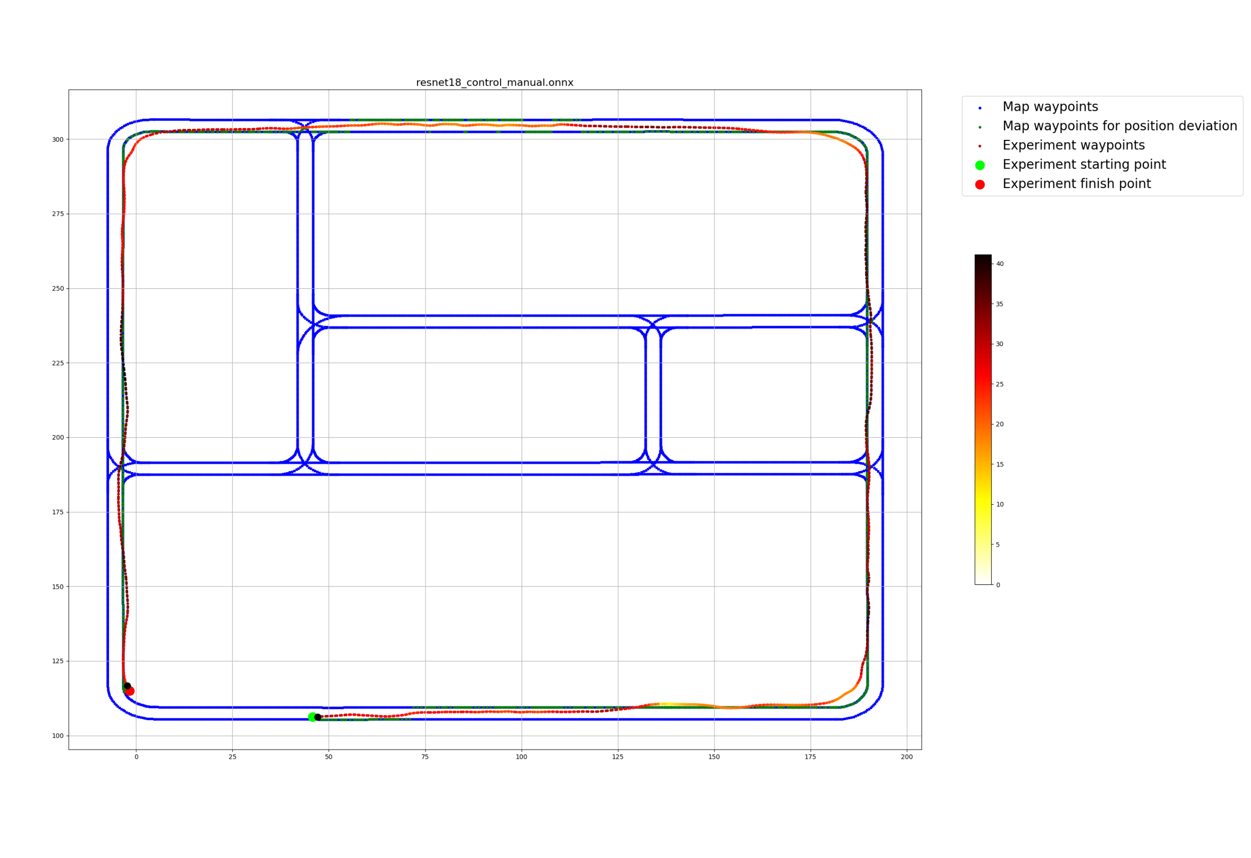Click the y-axis tick label 275
This screenshot has height=858, width=1251.
58,214
